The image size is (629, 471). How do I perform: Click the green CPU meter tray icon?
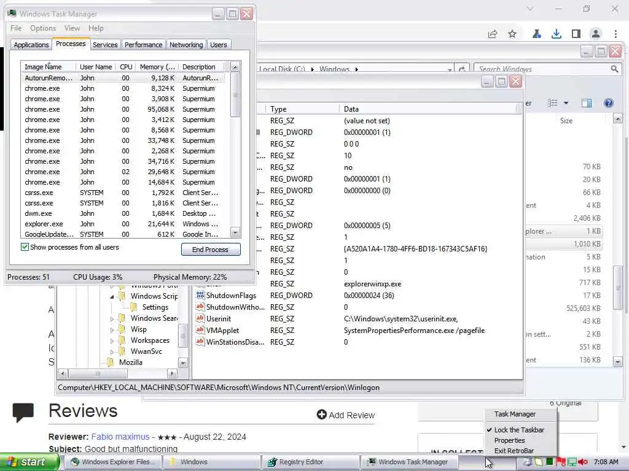point(550,461)
